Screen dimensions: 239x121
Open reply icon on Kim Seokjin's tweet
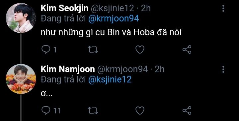46,49
